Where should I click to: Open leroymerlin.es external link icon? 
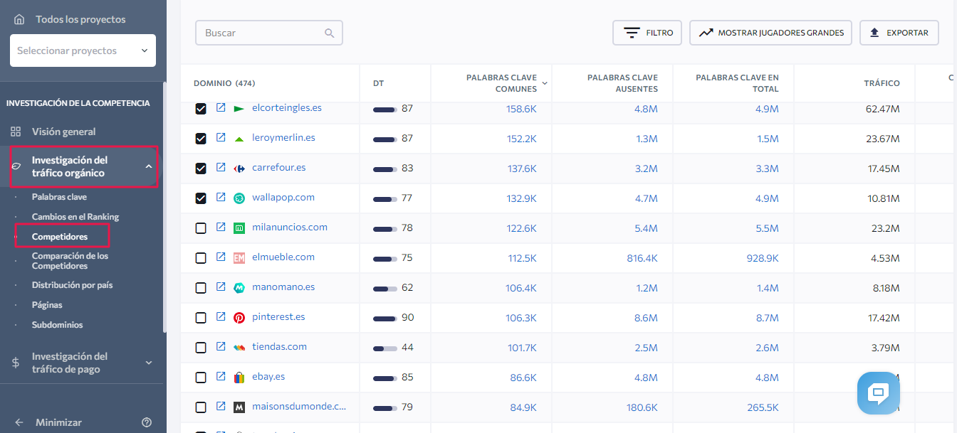221,138
